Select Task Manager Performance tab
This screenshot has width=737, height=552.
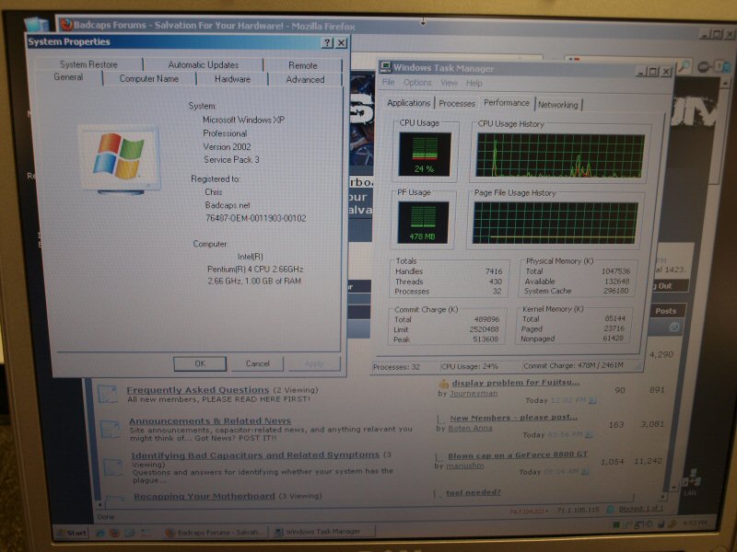pos(506,102)
